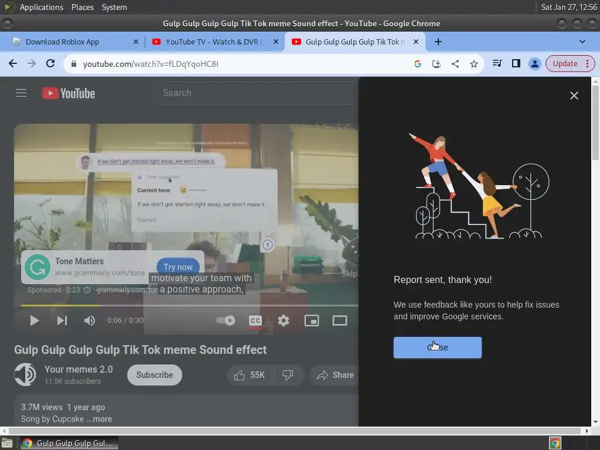
Task: Open the Places menu
Action: [x=82, y=7]
